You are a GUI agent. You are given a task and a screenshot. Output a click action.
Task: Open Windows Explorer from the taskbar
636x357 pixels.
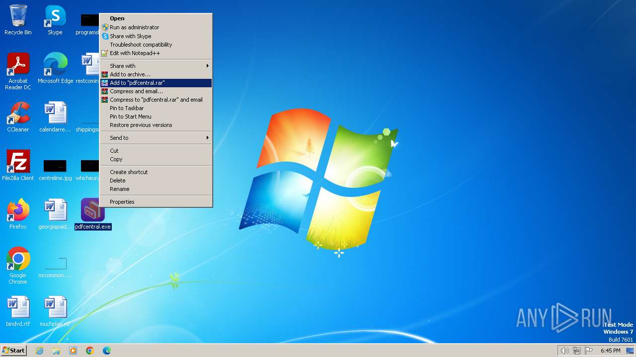[x=56, y=351]
